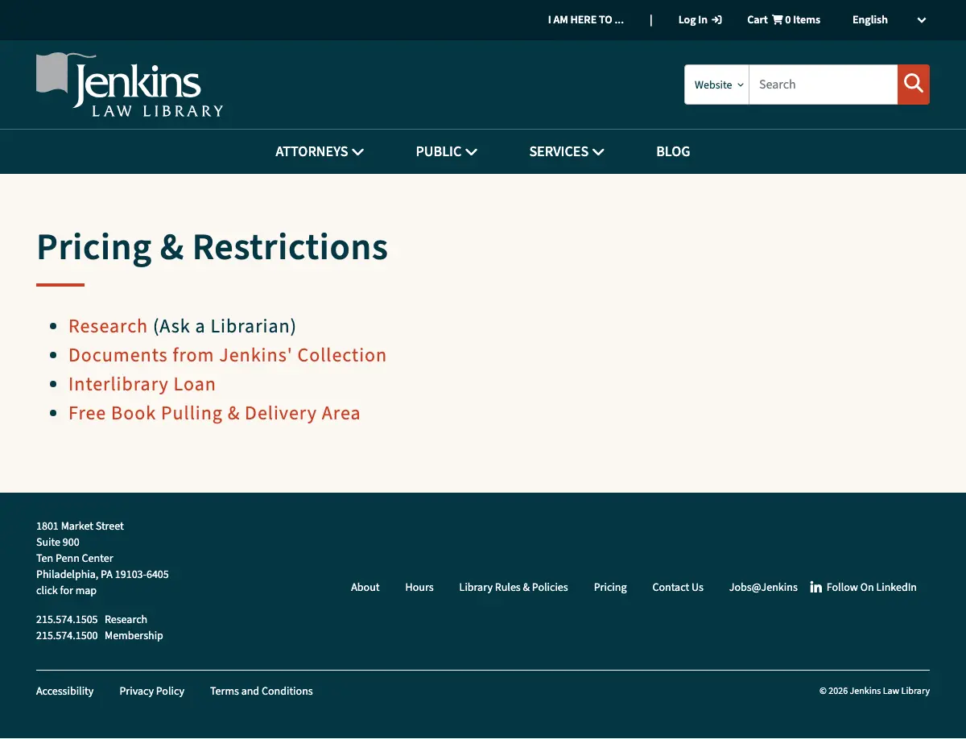This screenshot has height=739, width=966.
Task: Open the Interlibrary Loan link
Action: (142, 384)
